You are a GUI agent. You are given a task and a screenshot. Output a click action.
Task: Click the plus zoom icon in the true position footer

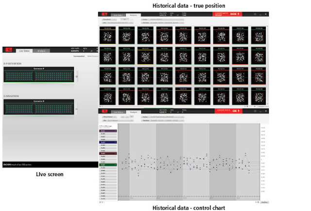[x=255, y=106]
